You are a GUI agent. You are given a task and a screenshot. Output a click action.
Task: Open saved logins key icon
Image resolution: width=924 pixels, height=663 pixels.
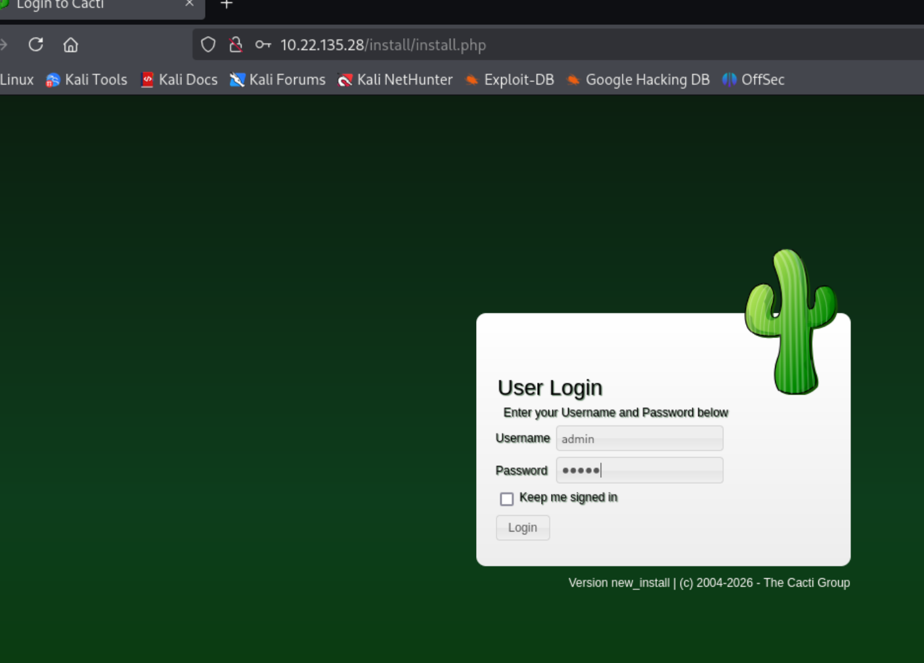point(263,45)
